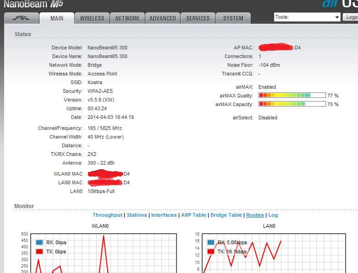Select the airSelect value Disabled
Viewport: 358px width, 273px height.
click(268, 118)
